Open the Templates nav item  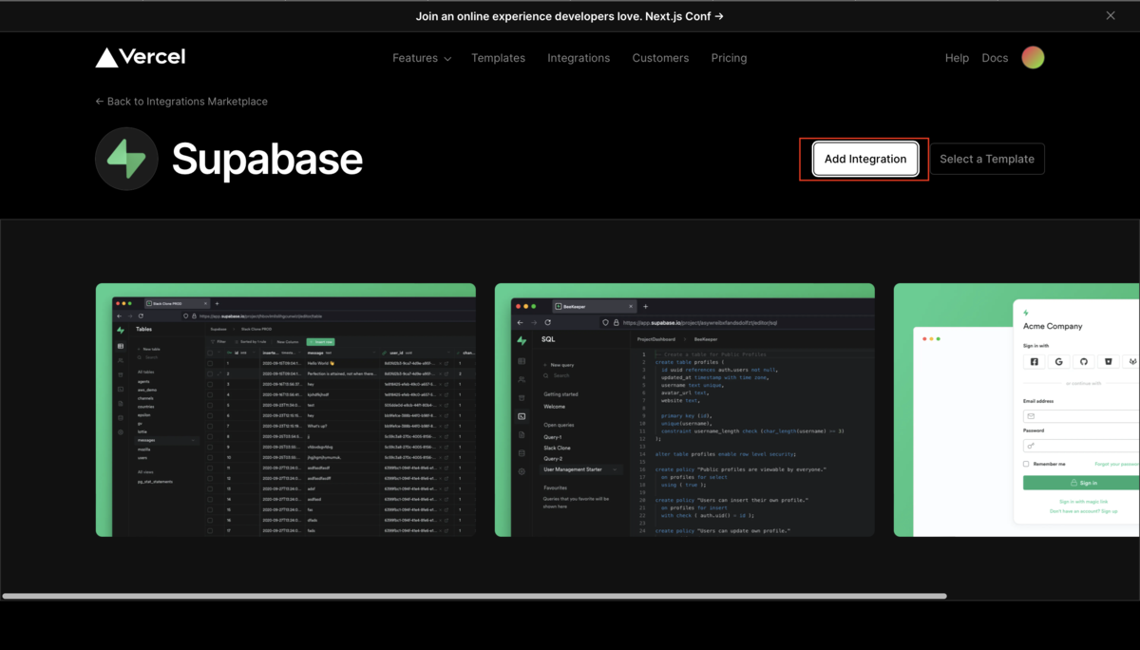(x=498, y=58)
